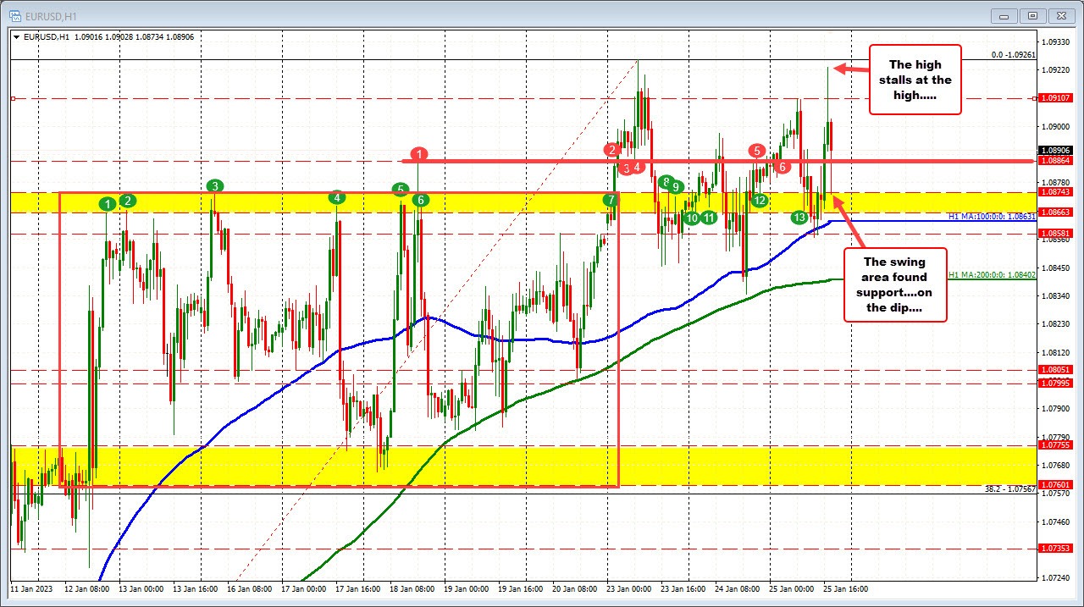Image resolution: width=1084 pixels, height=607 pixels.
Task: Click the 1.08864 red price label on right axis
Action: click(1056, 160)
